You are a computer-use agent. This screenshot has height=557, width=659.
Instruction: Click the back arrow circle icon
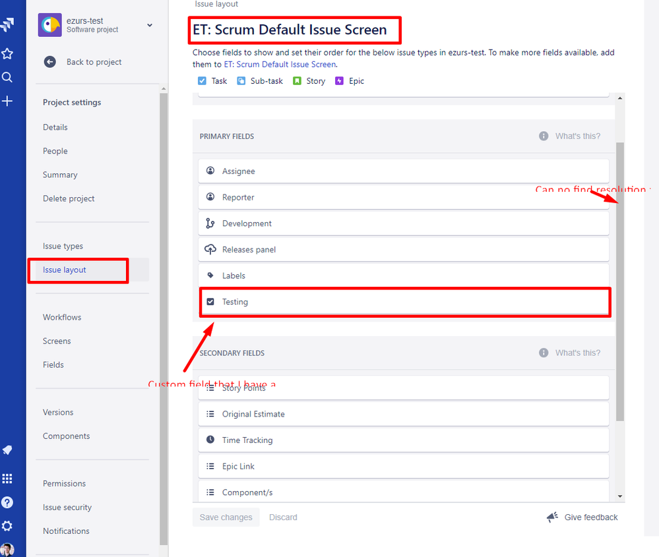(x=49, y=62)
